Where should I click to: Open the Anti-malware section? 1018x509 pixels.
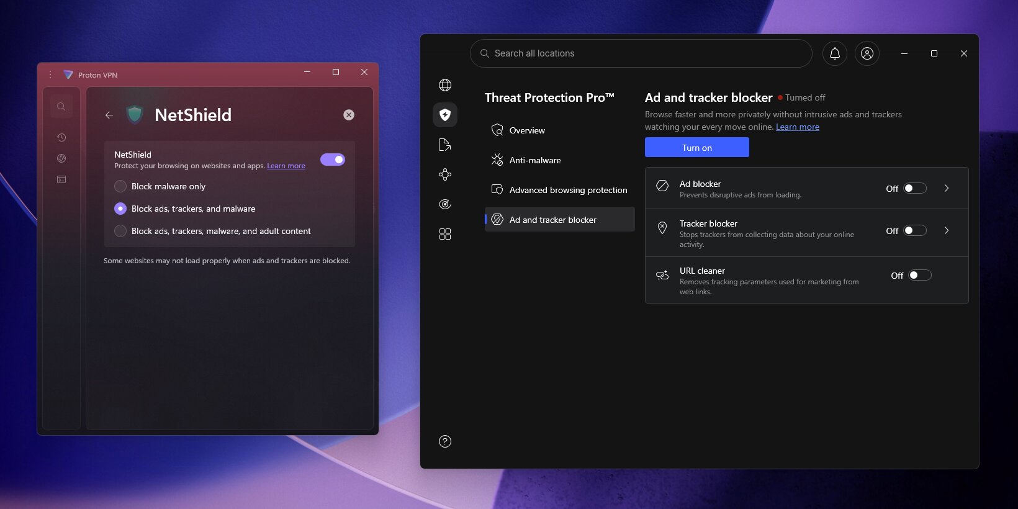pos(559,160)
